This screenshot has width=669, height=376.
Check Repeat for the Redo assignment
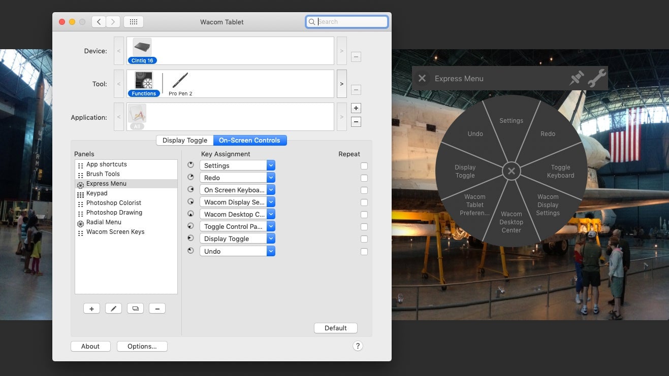click(x=364, y=178)
